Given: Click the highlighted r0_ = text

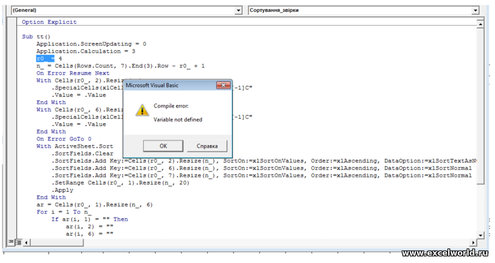Looking at the screenshot, I should point(45,59).
